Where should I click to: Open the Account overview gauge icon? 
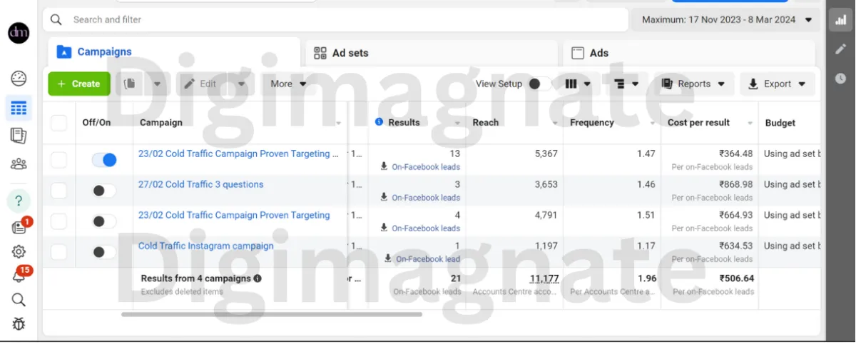[x=19, y=79]
